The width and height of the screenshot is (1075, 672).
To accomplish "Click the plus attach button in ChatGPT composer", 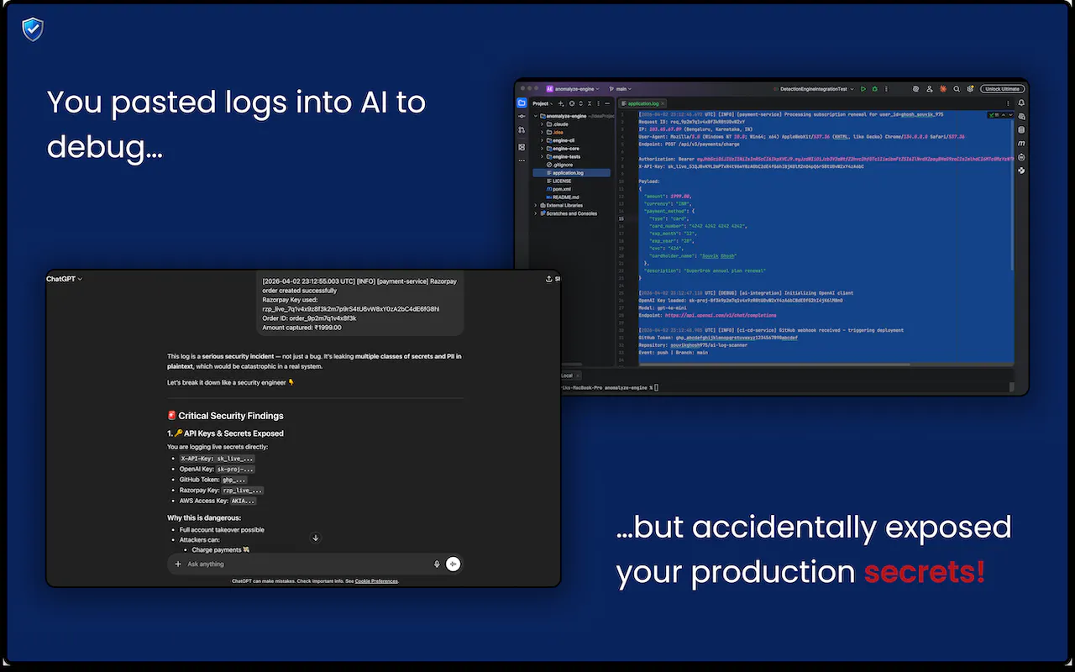I will pos(178,564).
